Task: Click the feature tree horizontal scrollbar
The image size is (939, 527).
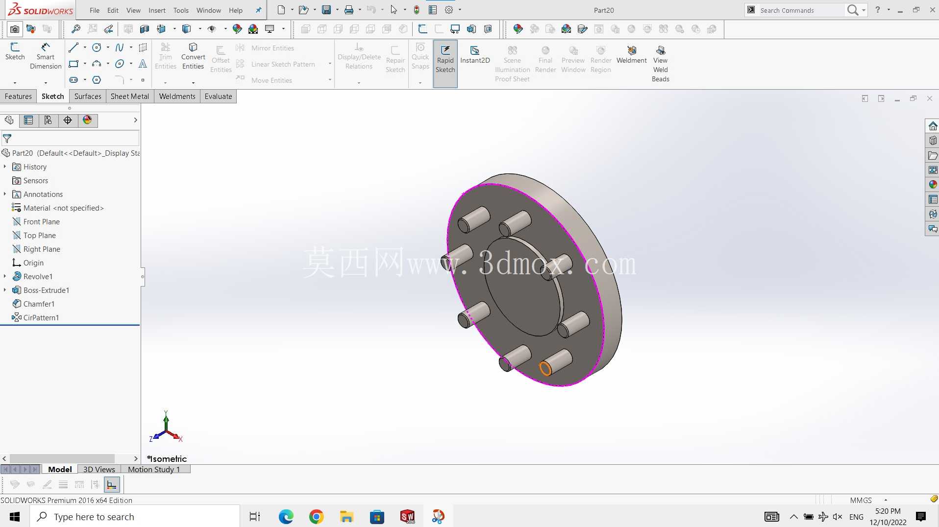Action: pyautogui.click(x=62, y=458)
